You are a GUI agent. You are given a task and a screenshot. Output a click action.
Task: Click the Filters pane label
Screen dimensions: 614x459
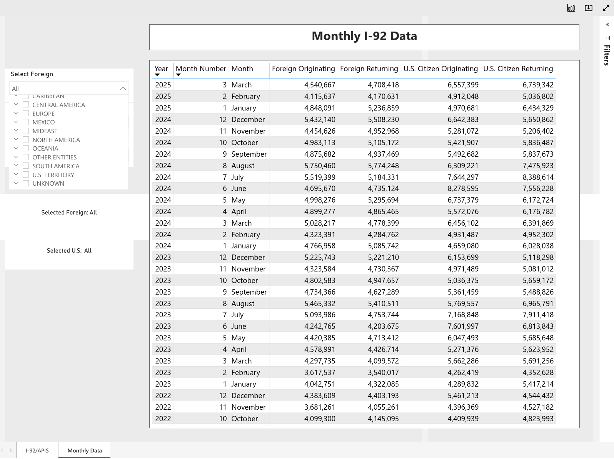(x=607, y=55)
